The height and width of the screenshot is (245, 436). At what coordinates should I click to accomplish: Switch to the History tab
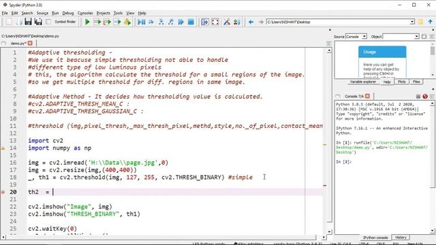point(401,238)
